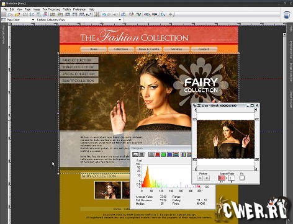The image size is (293, 224).
Task: Open the Text Processing menu
Action: pos(52,9)
